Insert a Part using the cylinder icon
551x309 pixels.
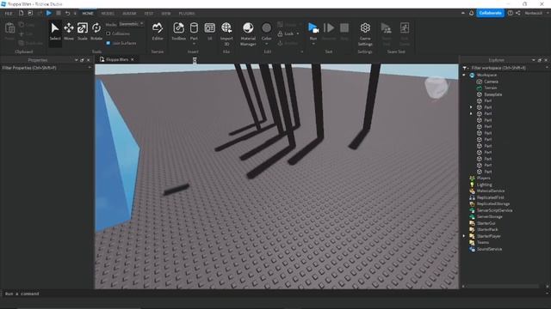(x=194, y=28)
